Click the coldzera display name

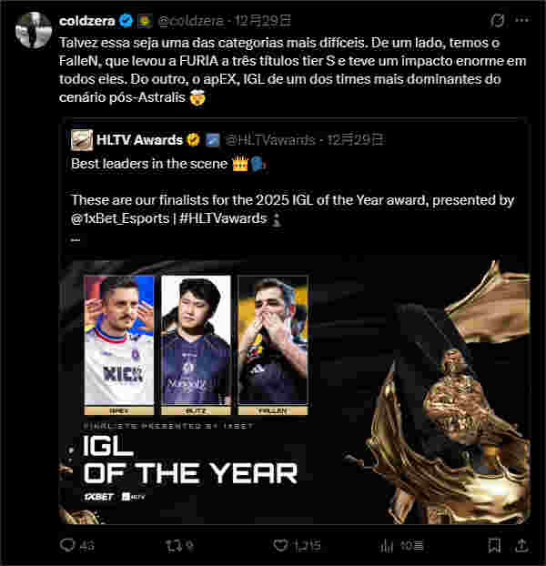click(87, 21)
